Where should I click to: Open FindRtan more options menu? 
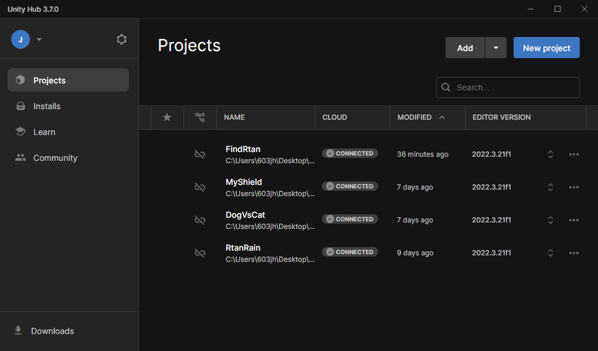click(x=574, y=154)
